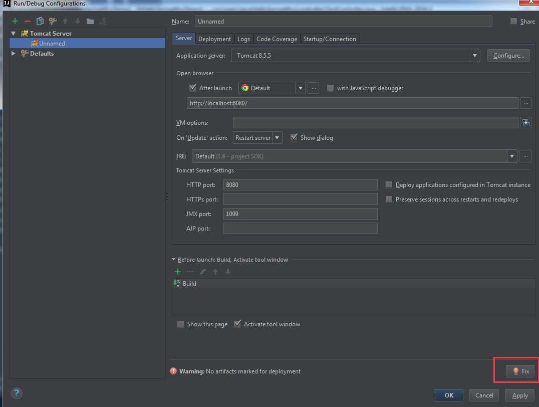The height and width of the screenshot is (407, 539).
Task: Open Application server dropdown arrow
Action: (x=475, y=56)
